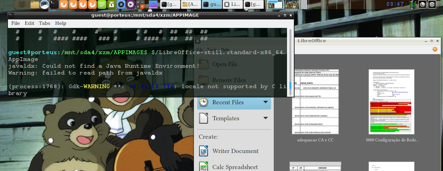The height and width of the screenshot is (171, 443).
Task: Open the file manager folder icon in panel
Action: [x=35, y=4]
